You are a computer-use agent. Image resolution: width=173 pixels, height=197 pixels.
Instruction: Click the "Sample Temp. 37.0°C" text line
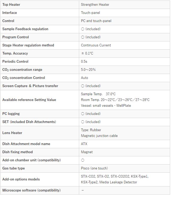[98, 94]
